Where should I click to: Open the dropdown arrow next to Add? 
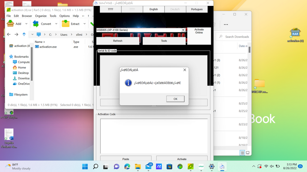[x=26, y=24]
